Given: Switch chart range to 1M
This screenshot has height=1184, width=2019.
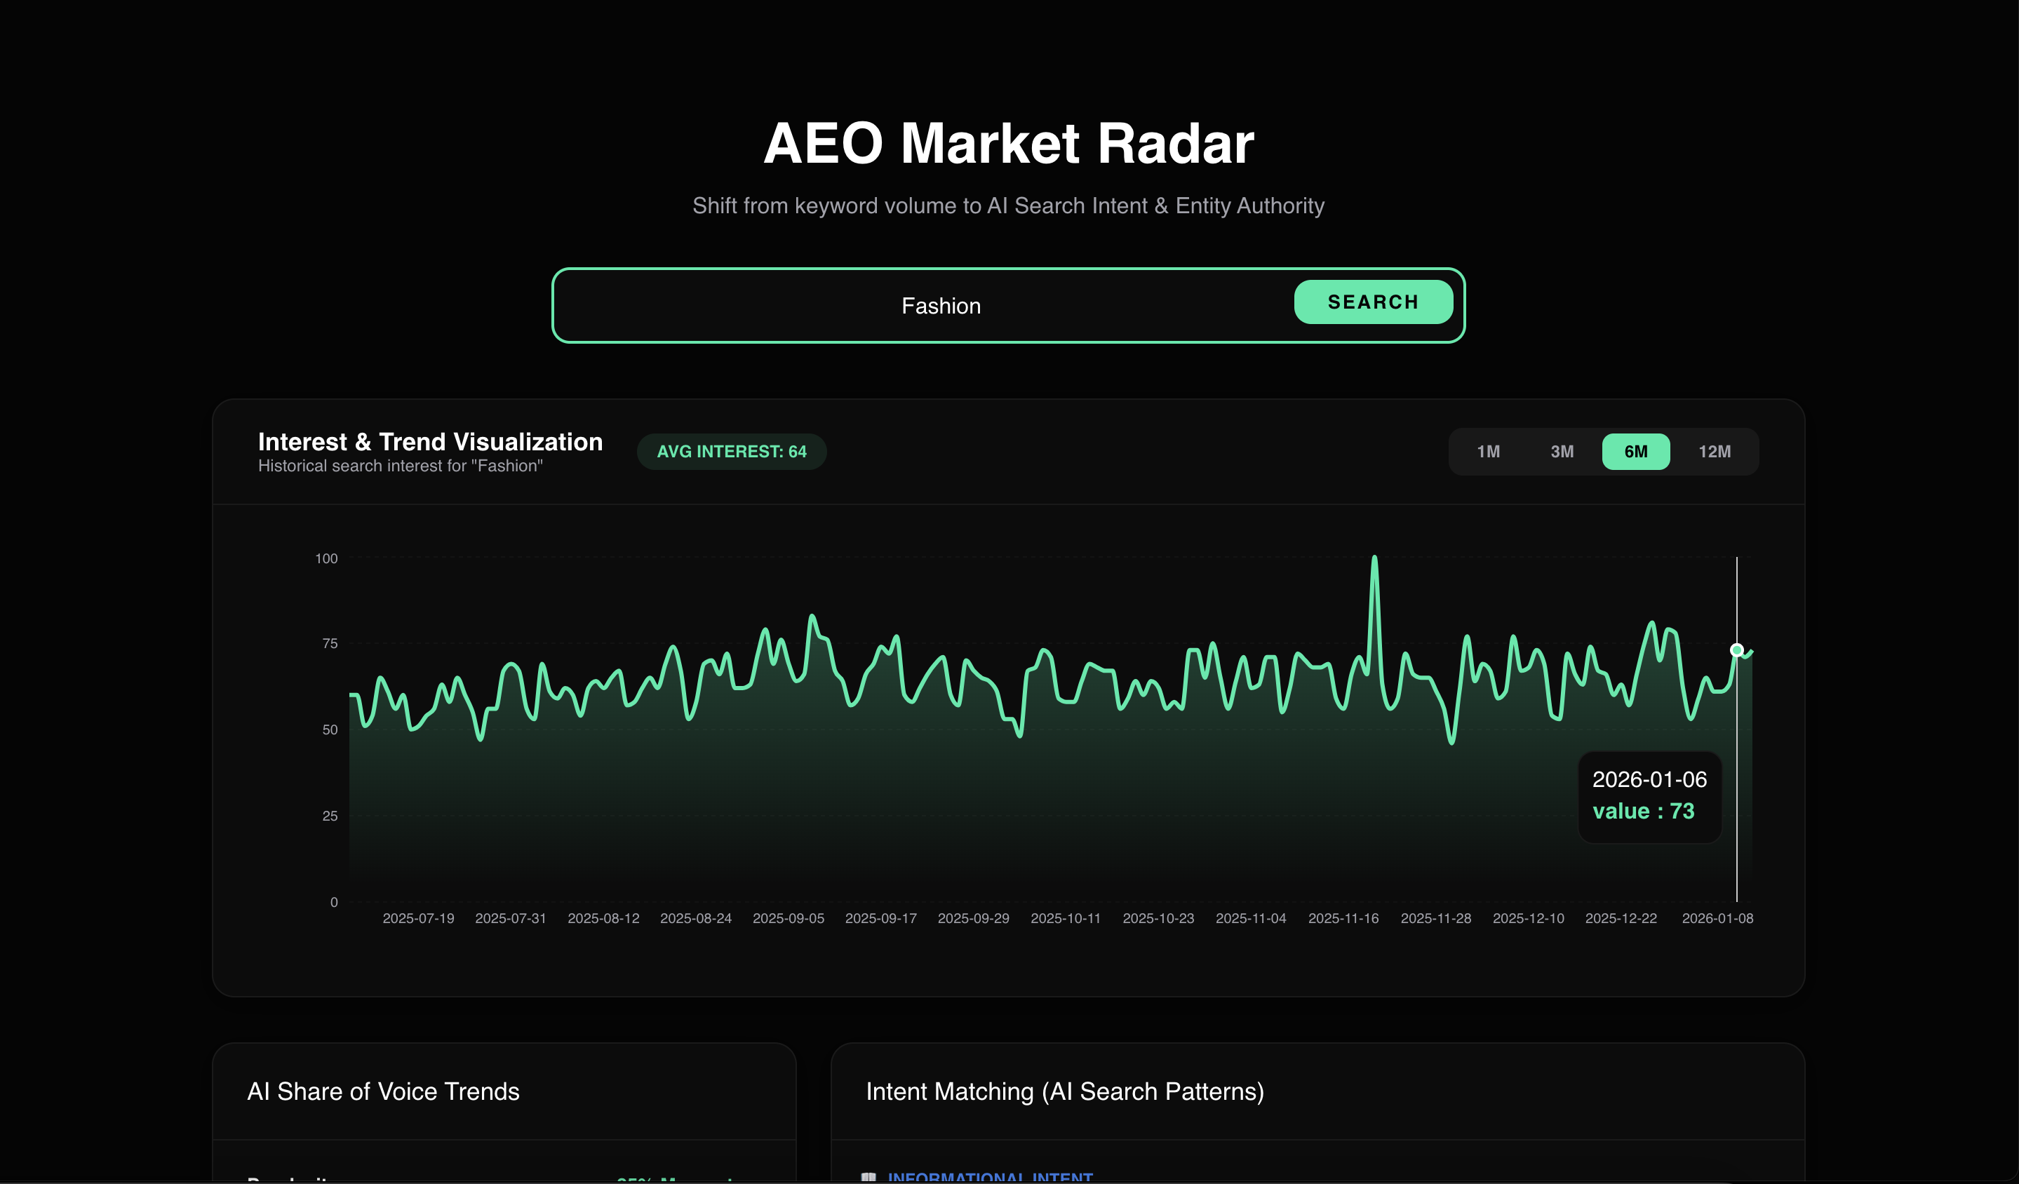Looking at the screenshot, I should (x=1488, y=452).
